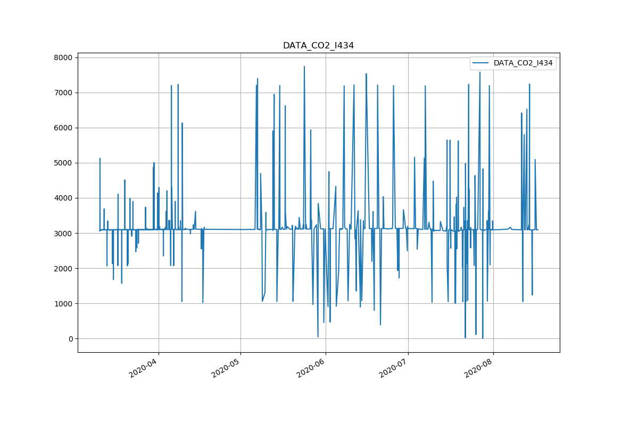Click the chart title DATA_CO2_I434
622x440 pixels.
click(318, 46)
